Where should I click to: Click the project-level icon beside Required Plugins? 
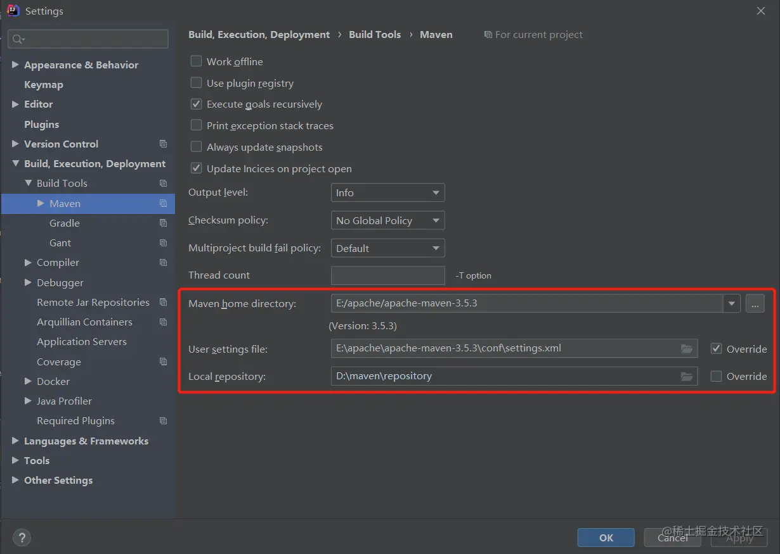coord(163,420)
